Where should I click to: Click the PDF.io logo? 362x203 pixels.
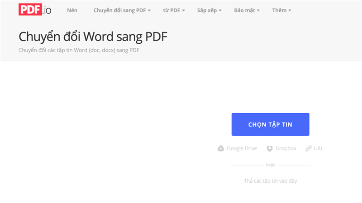pyautogui.click(x=35, y=9)
